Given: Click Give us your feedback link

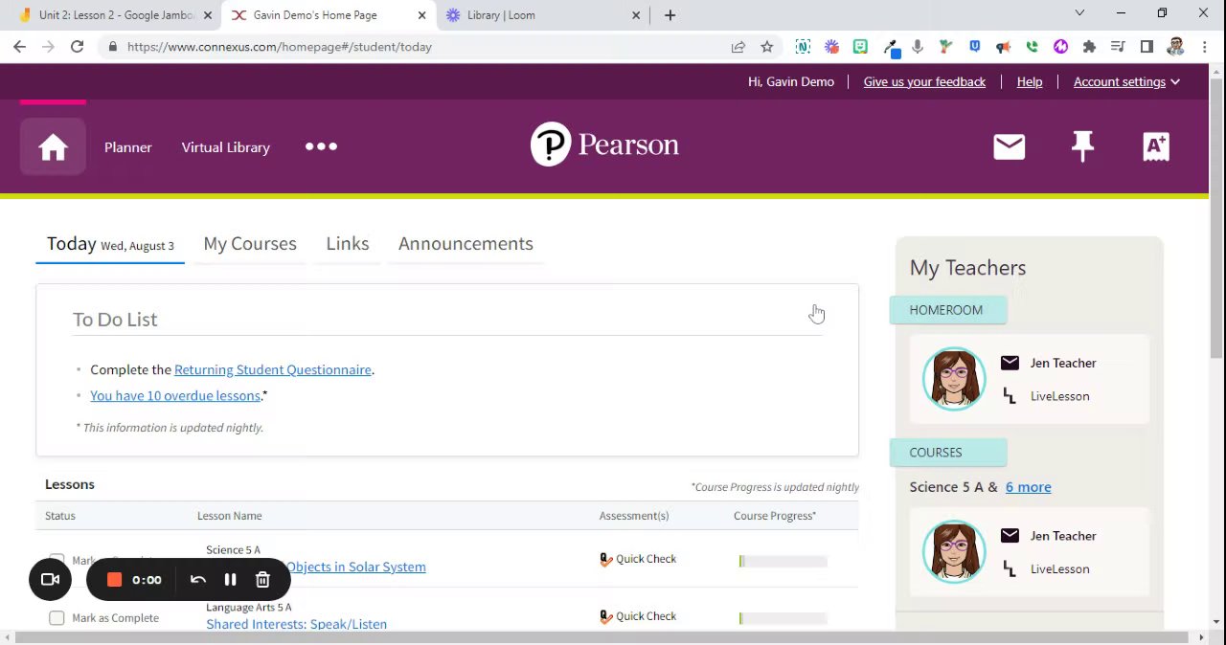Looking at the screenshot, I should pyautogui.click(x=924, y=82).
